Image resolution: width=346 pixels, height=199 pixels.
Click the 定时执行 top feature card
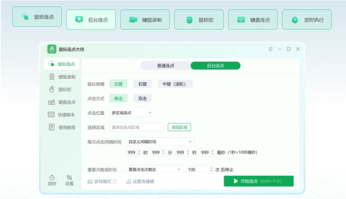pos(307,20)
